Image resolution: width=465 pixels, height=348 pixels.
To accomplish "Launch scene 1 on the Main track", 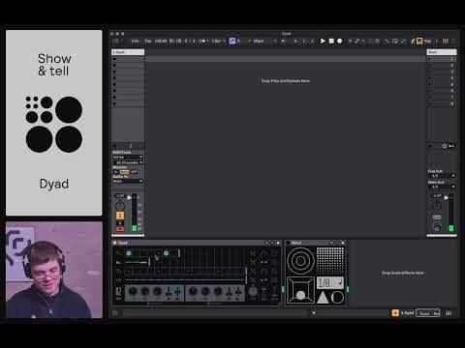I will [x=429, y=59].
